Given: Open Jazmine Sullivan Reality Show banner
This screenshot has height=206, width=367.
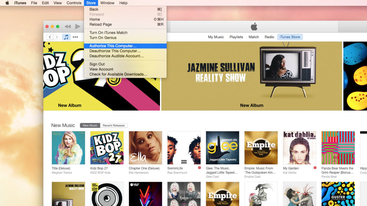Looking at the screenshot, I should pos(252,76).
